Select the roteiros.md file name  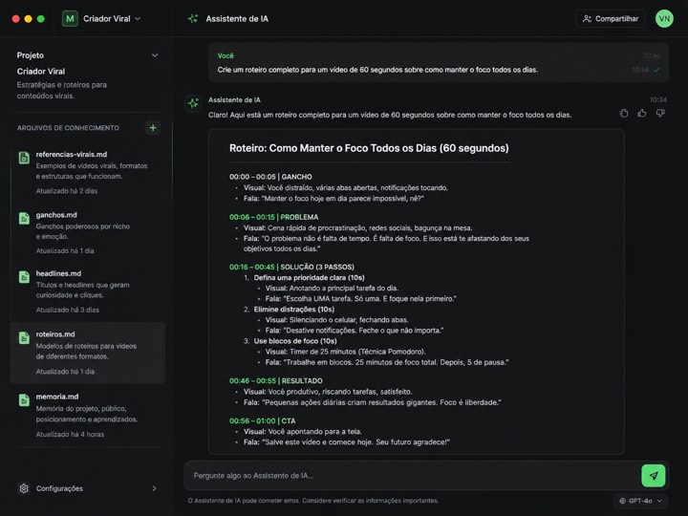55,334
